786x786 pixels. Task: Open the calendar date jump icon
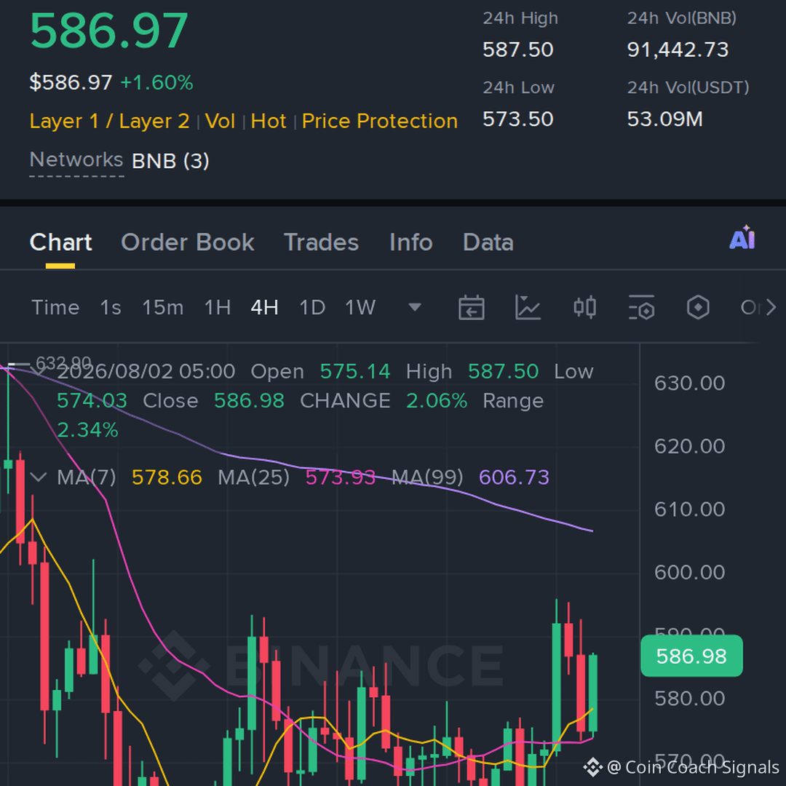(x=471, y=307)
